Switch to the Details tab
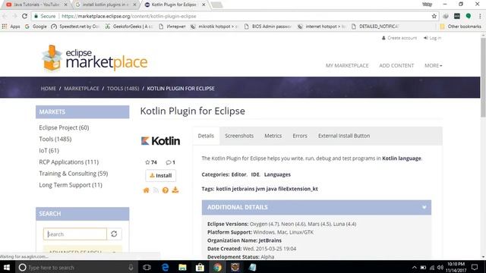 [206, 136]
